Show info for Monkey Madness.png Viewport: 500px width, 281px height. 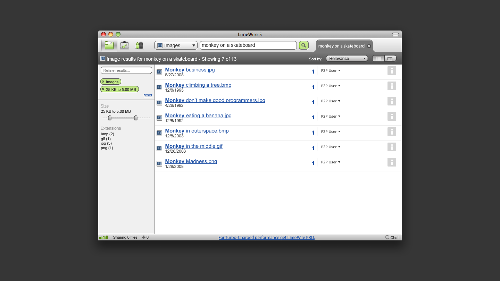(x=392, y=162)
